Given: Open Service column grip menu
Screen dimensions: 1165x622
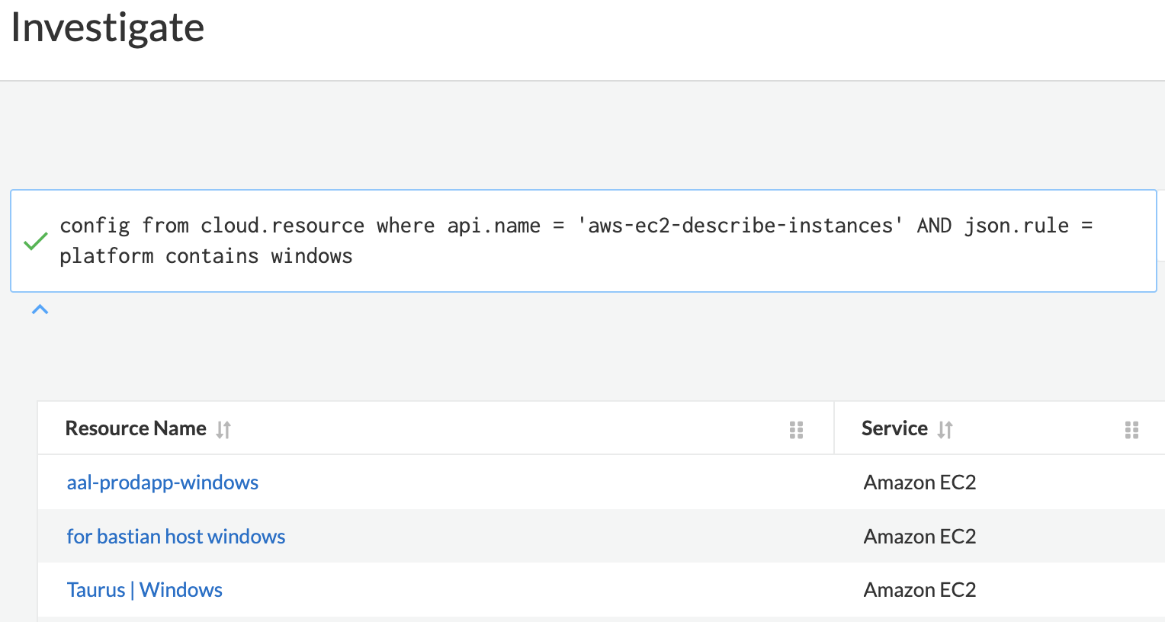Looking at the screenshot, I should coord(1131,430).
